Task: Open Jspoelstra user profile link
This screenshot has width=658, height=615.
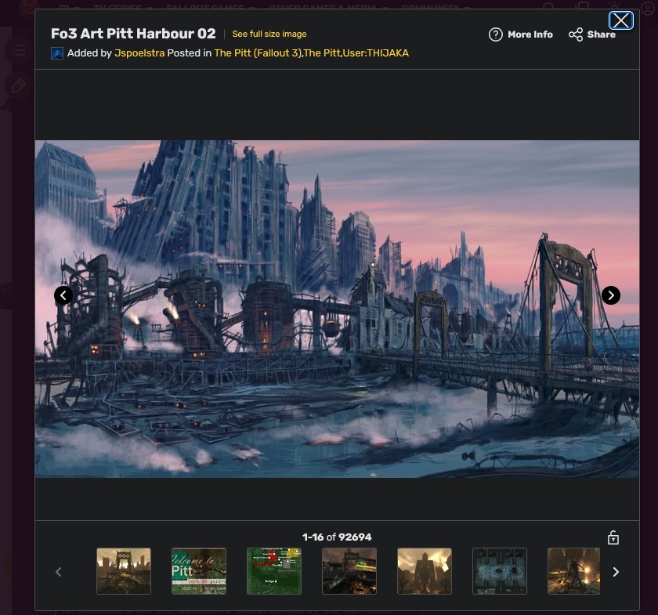Action: pyautogui.click(x=139, y=53)
